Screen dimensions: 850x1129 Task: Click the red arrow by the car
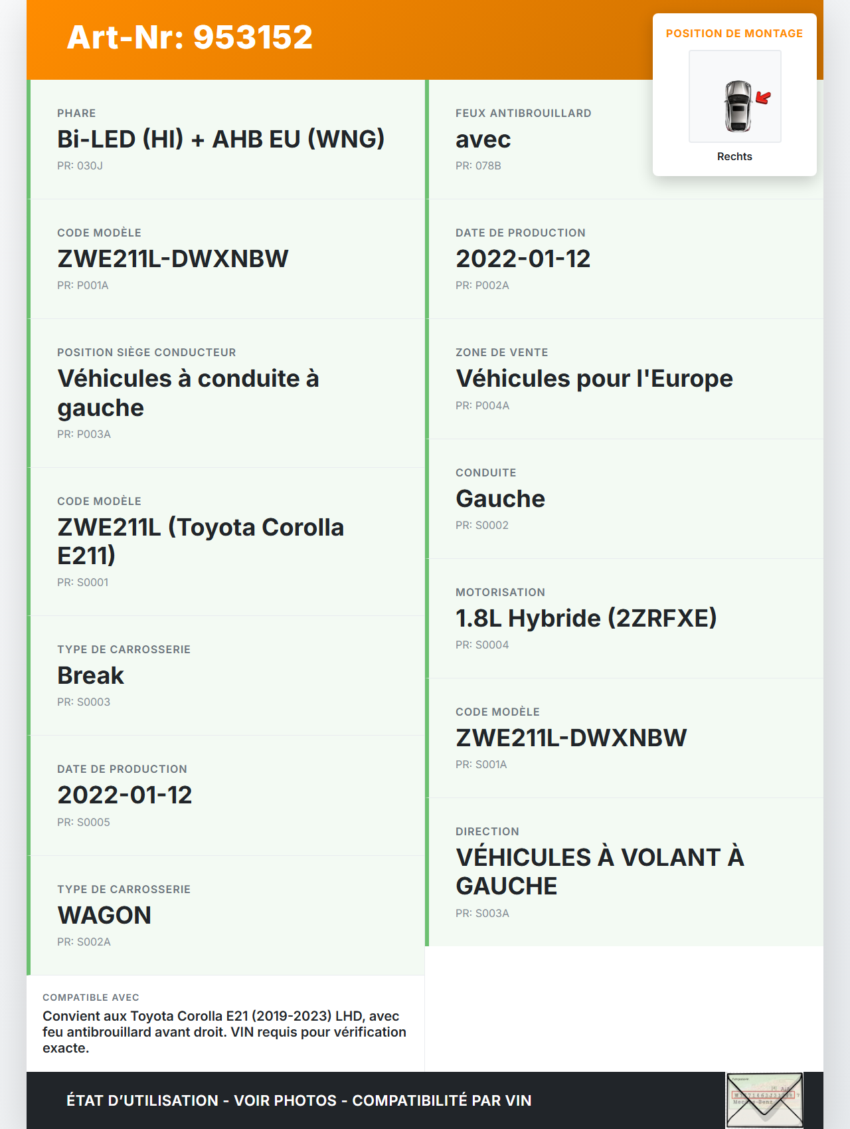click(x=764, y=98)
